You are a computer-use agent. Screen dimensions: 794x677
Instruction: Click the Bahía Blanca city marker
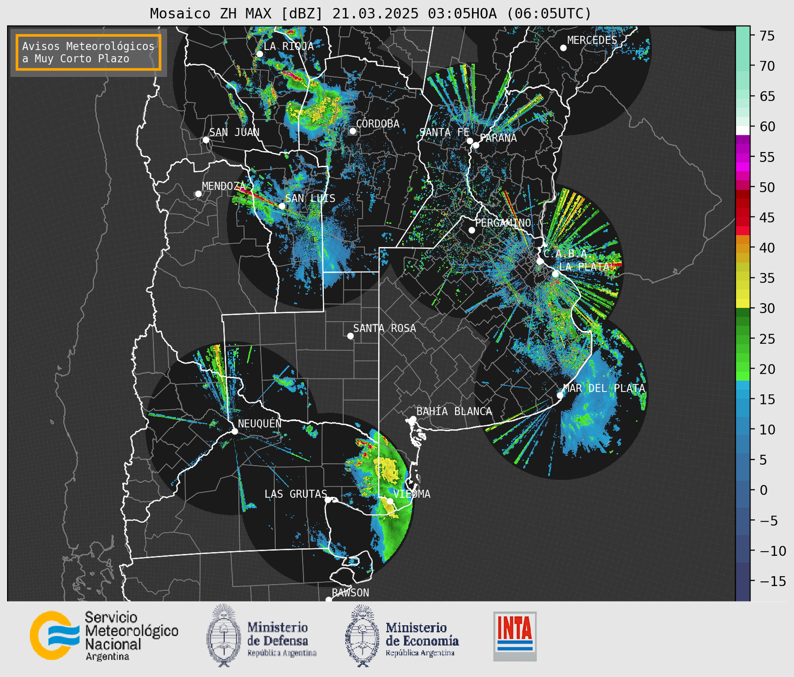413,419
